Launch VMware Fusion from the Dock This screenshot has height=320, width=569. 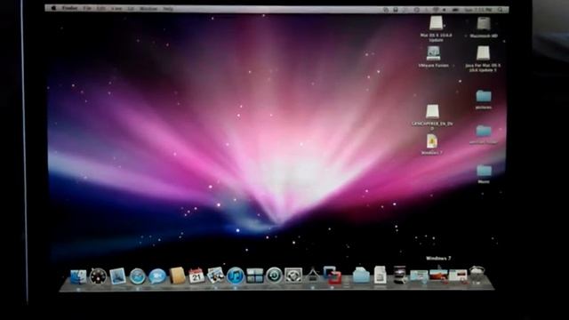(x=333, y=276)
